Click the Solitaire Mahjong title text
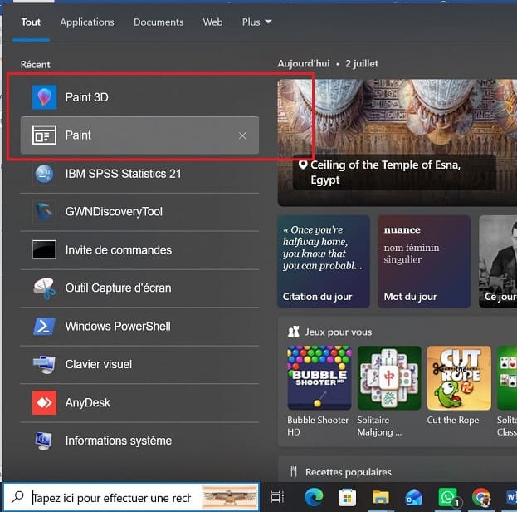 coord(379,426)
